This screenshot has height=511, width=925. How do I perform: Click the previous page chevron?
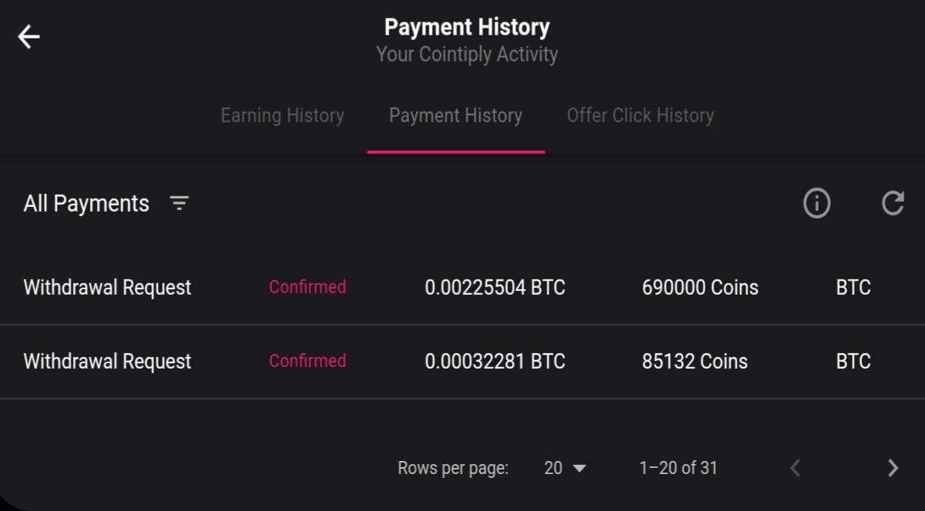795,467
